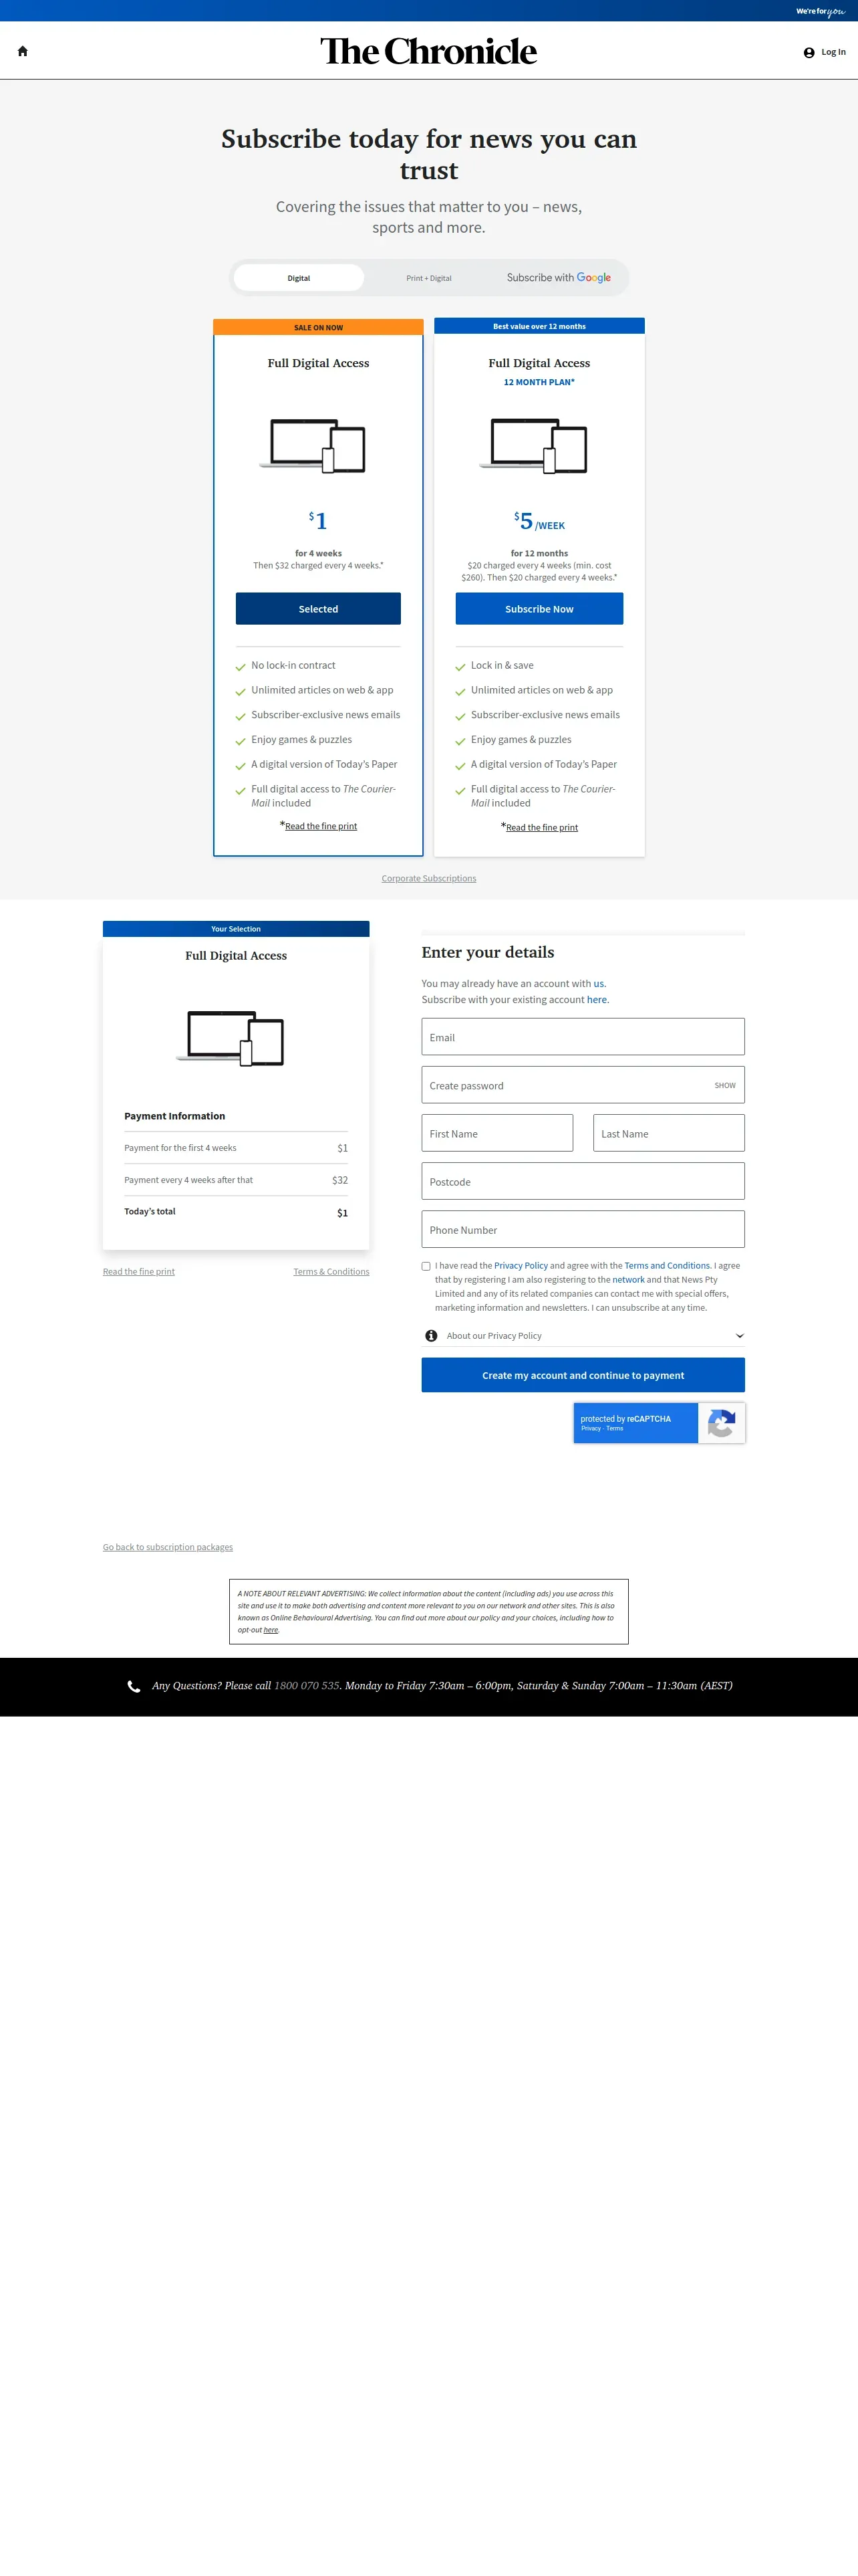Click the Last Name field
The image size is (858, 2576).
pos(669,1133)
